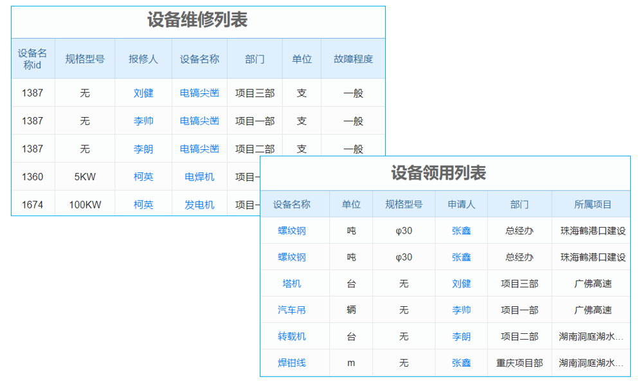
Task: Open the 柯英 link for 电焊机 row
Action: 143,176
